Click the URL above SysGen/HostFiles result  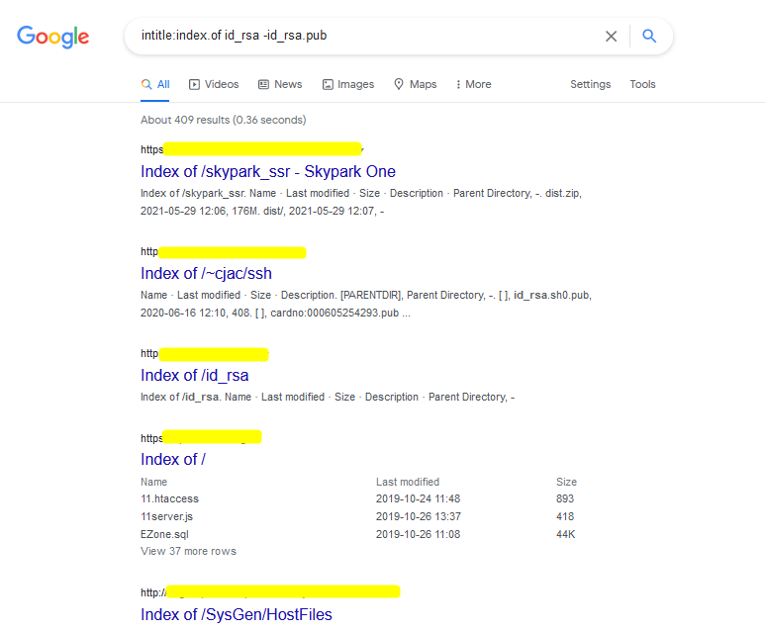click(270, 591)
